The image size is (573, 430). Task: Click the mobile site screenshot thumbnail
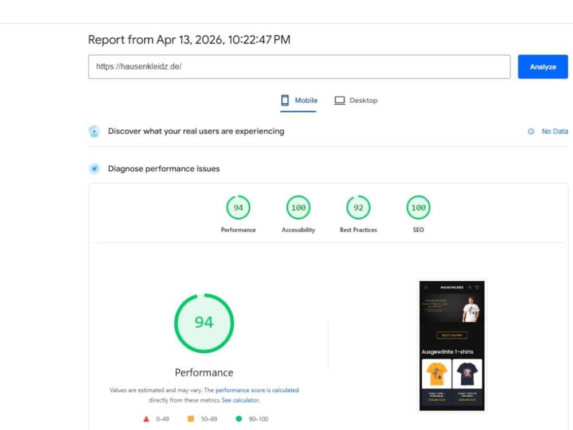point(452,346)
